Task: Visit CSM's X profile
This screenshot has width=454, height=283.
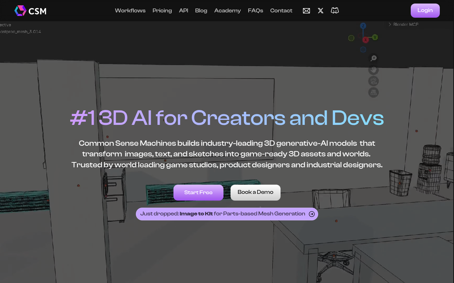Action: pyautogui.click(x=320, y=11)
